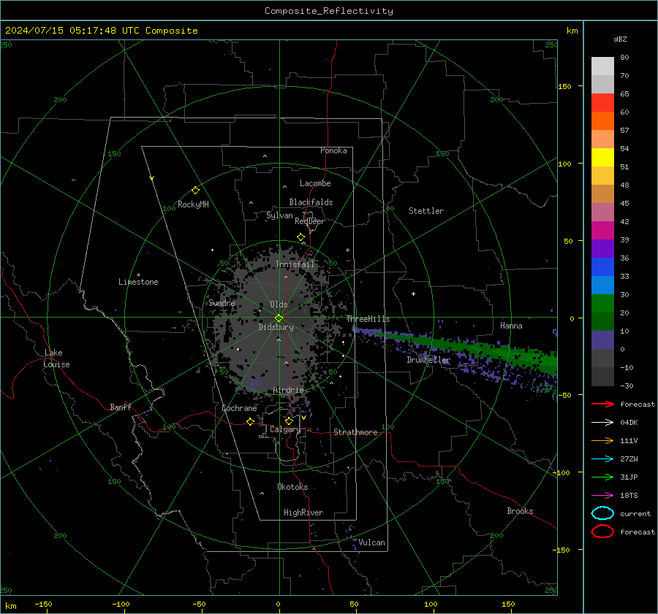Click the -150 tick on bottom axis
The width and height of the screenshot is (658, 614).
(43, 605)
